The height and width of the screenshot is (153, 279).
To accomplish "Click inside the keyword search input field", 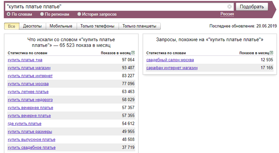I will [x=115, y=7].
